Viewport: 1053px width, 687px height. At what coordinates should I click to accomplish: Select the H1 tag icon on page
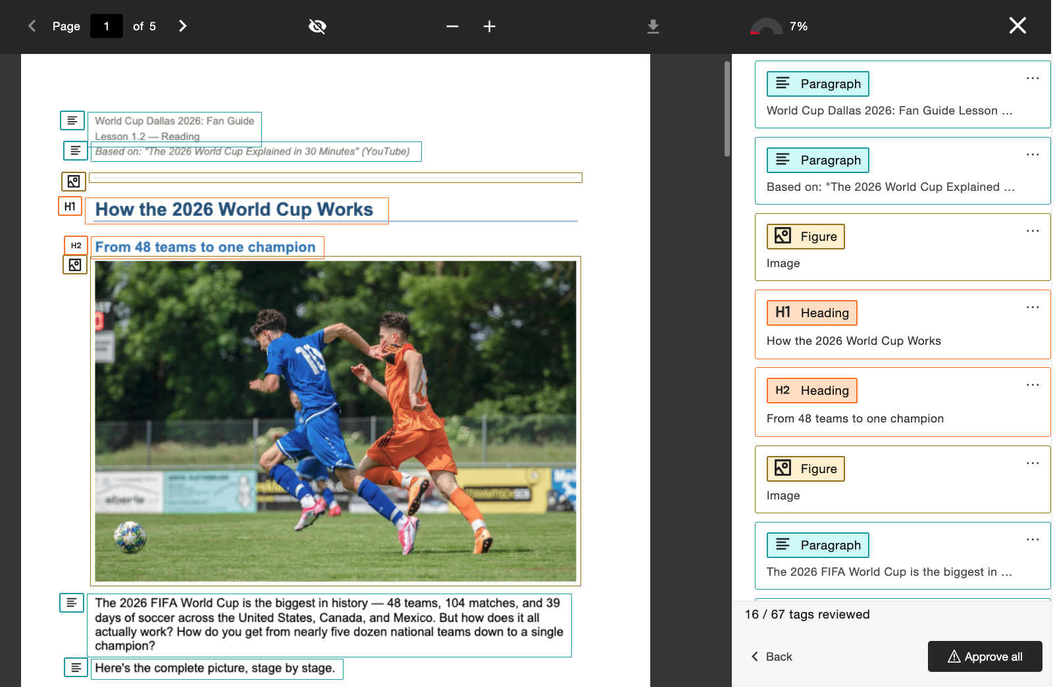coord(70,206)
